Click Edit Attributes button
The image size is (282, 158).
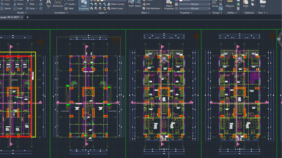(x=151, y=8)
